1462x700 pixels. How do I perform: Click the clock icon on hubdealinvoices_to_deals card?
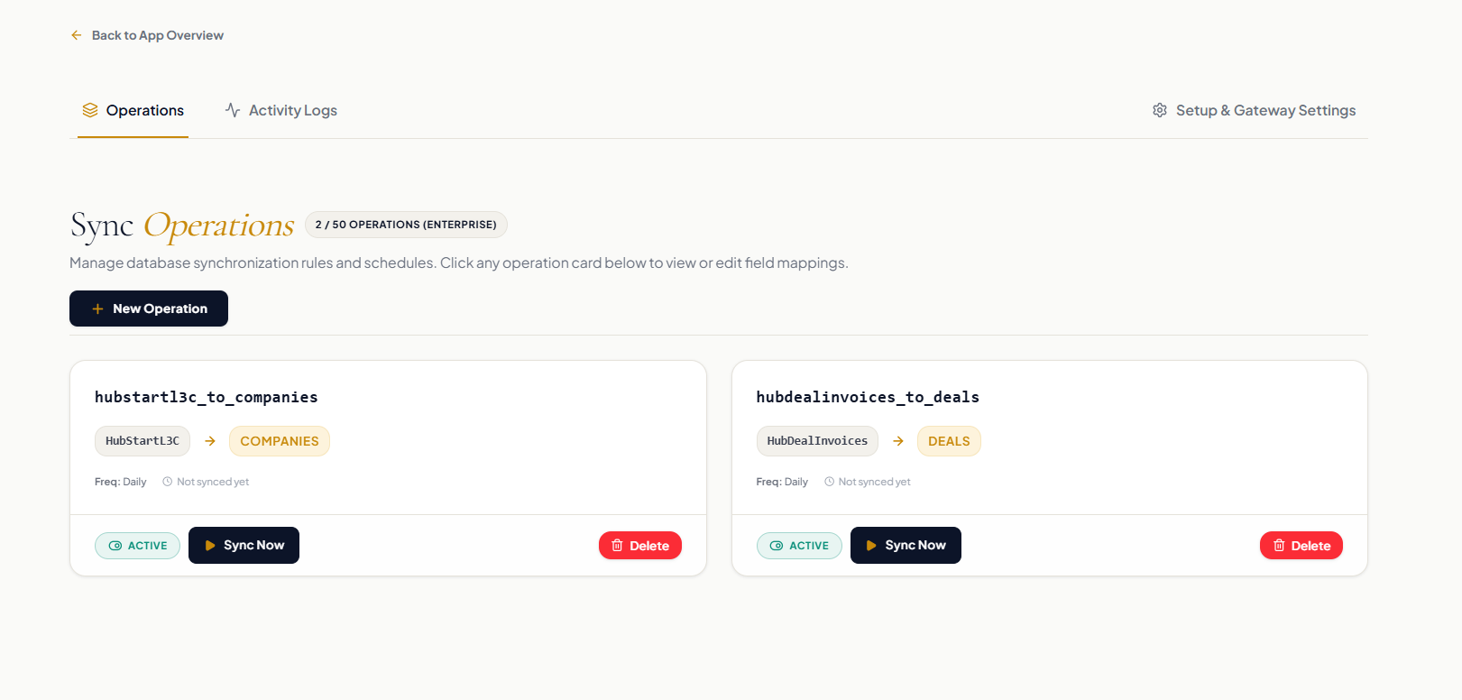830,482
